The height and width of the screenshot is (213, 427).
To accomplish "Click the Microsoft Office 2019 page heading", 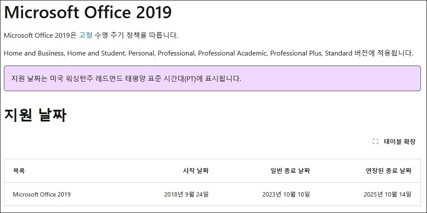I will point(88,13).
